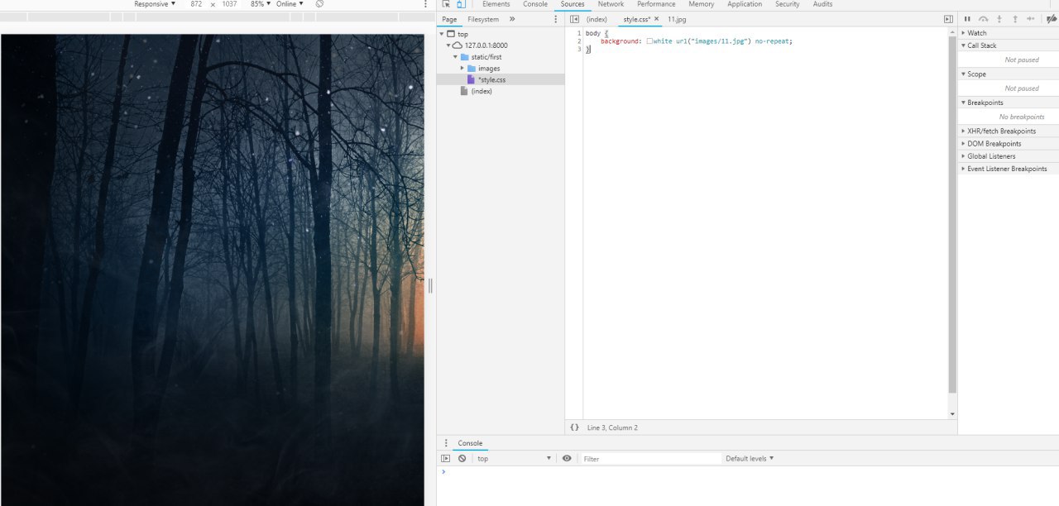Focus the console Filter input
Viewport: 1059px width, 506px height.
pyautogui.click(x=651, y=458)
